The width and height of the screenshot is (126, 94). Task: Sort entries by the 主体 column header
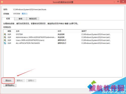pyautogui.click(x=18, y=31)
